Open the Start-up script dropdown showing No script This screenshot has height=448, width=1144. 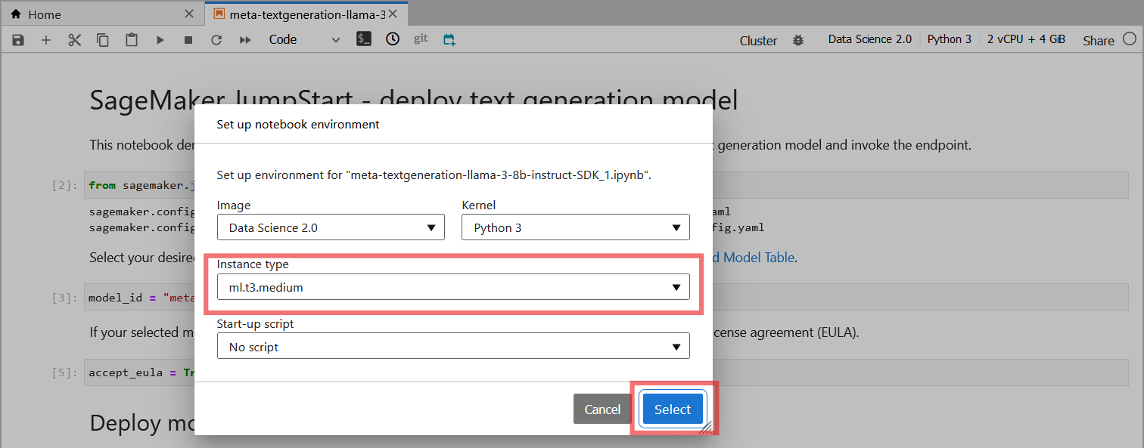[x=453, y=347]
